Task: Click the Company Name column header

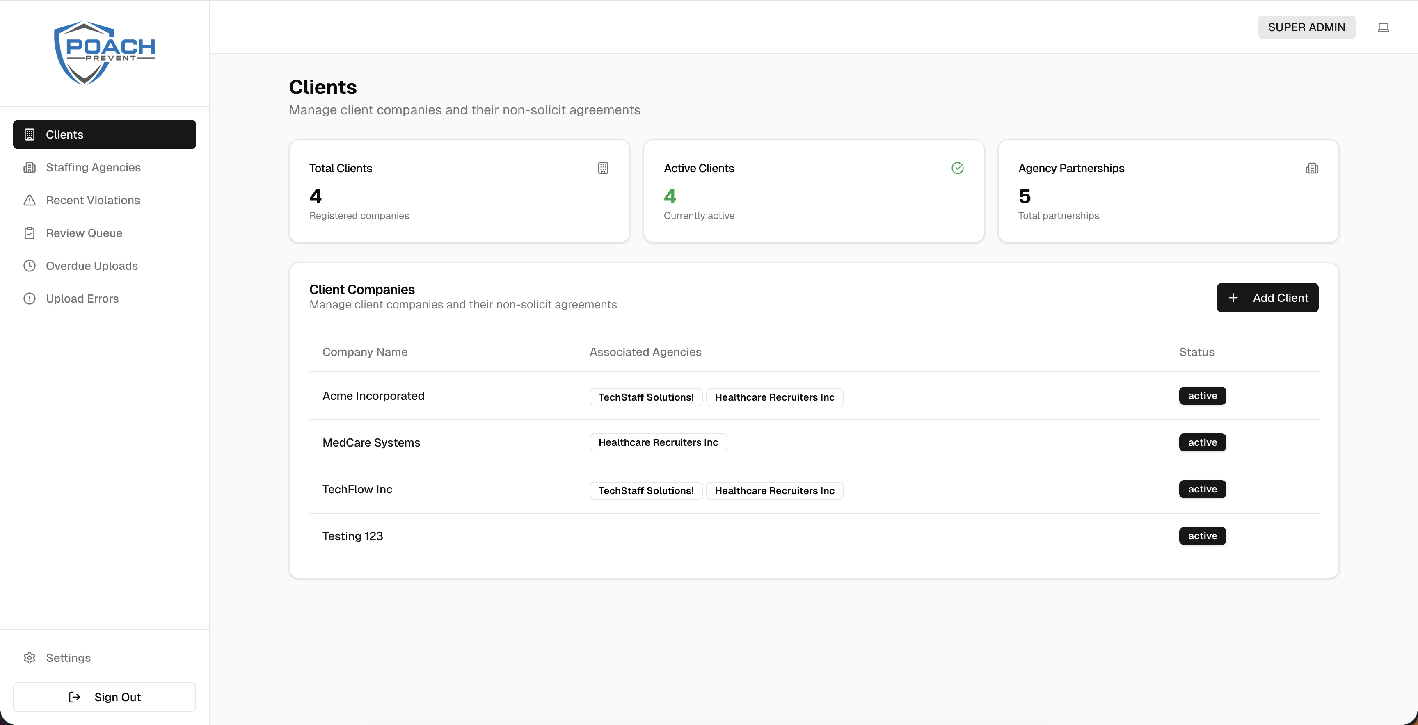Action: [364, 352]
